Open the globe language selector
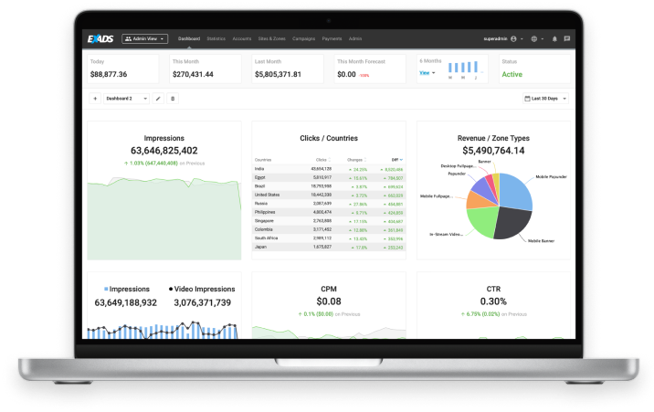654x412 pixels. [533, 38]
